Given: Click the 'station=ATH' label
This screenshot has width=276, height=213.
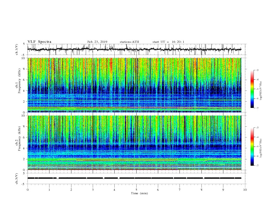Looking at the screenshot, I should pyautogui.click(x=129, y=42).
